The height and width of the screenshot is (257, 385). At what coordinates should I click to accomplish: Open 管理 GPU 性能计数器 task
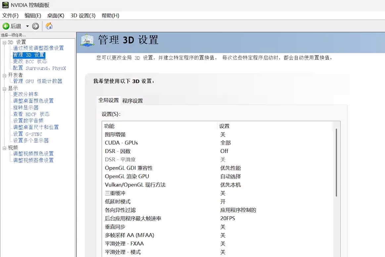coord(37,81)
